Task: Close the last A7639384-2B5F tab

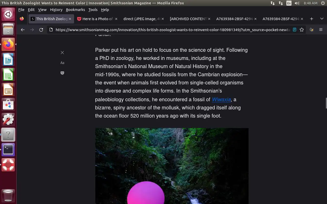Action: [x=302, y=19]
